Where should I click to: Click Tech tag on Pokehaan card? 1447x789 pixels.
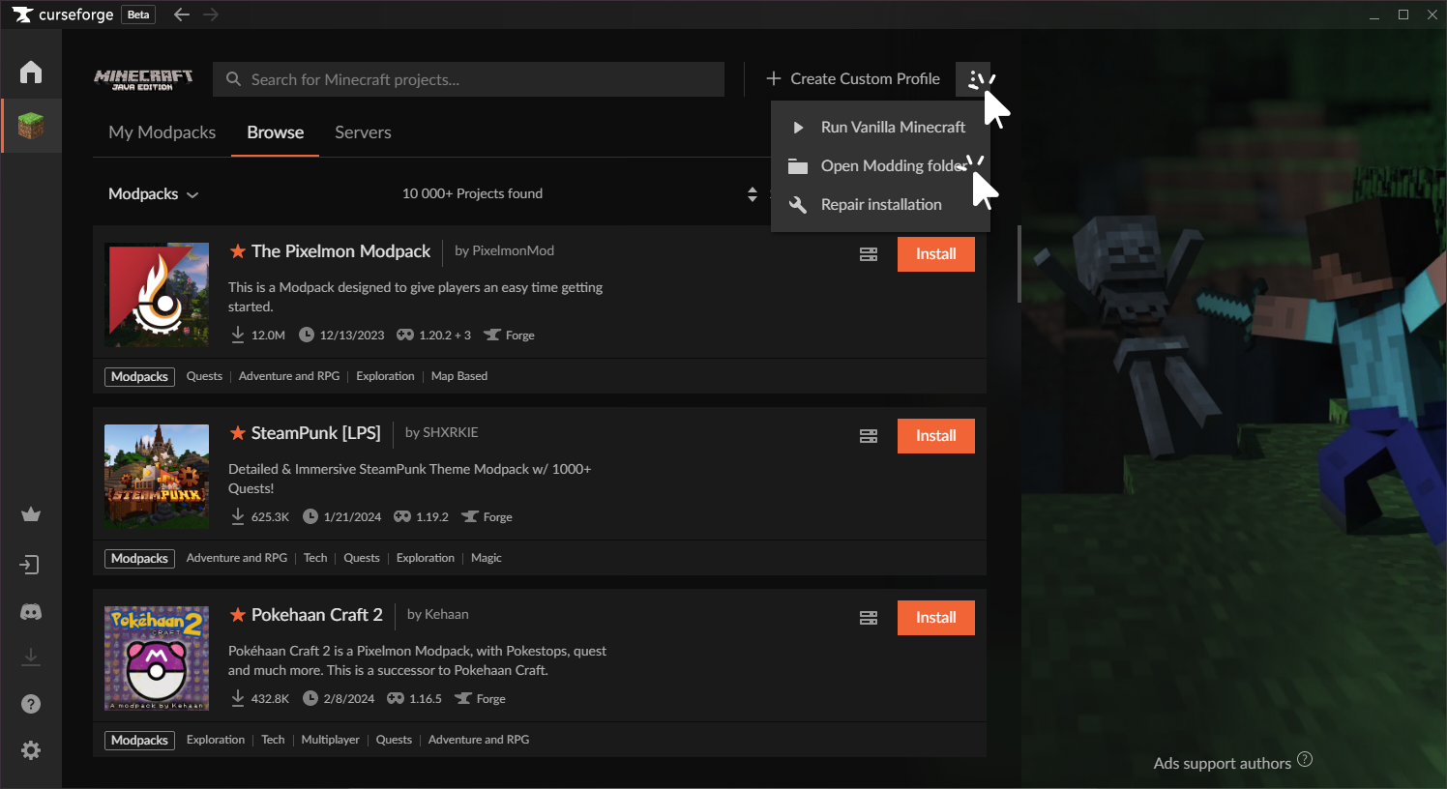click(273, 740)
